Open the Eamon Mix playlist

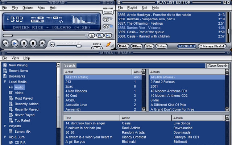[x=22, y=132]
